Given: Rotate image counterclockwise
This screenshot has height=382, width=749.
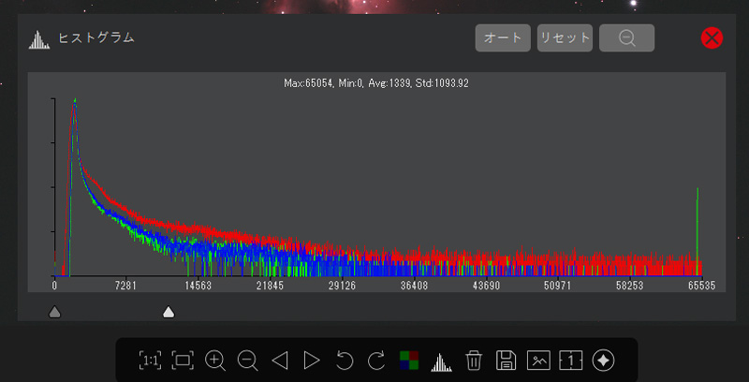Looking at the screenshot, I should click(x=344, y=360).
